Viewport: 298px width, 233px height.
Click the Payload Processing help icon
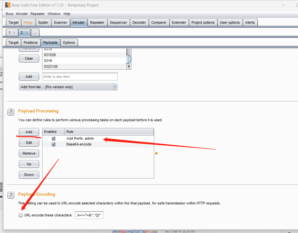[x=11, y=112]
